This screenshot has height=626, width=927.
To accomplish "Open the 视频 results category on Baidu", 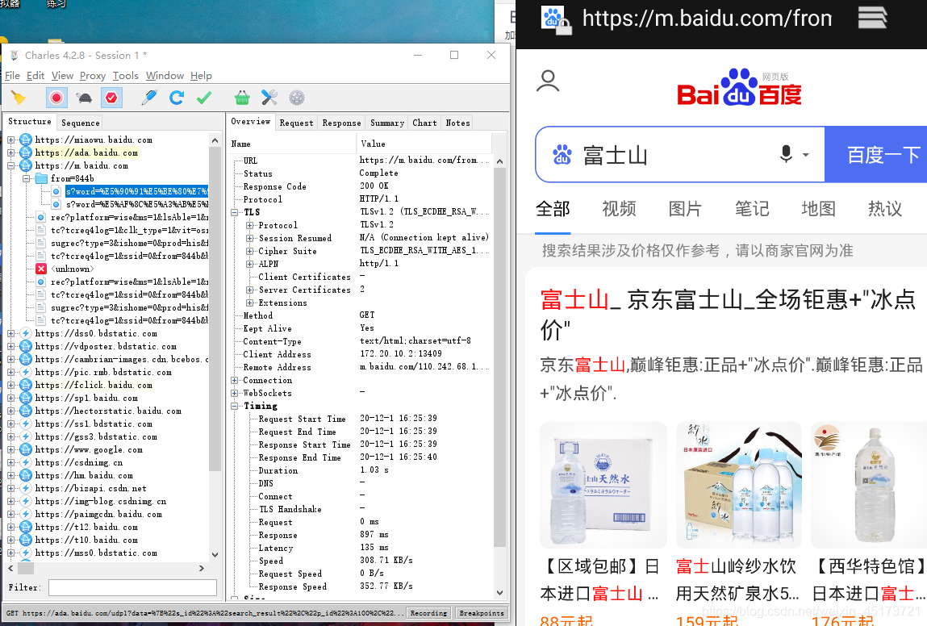I will coord(619,209).
